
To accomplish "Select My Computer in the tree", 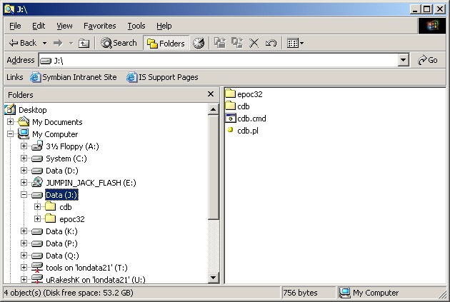I will click(x=55, y=134).
